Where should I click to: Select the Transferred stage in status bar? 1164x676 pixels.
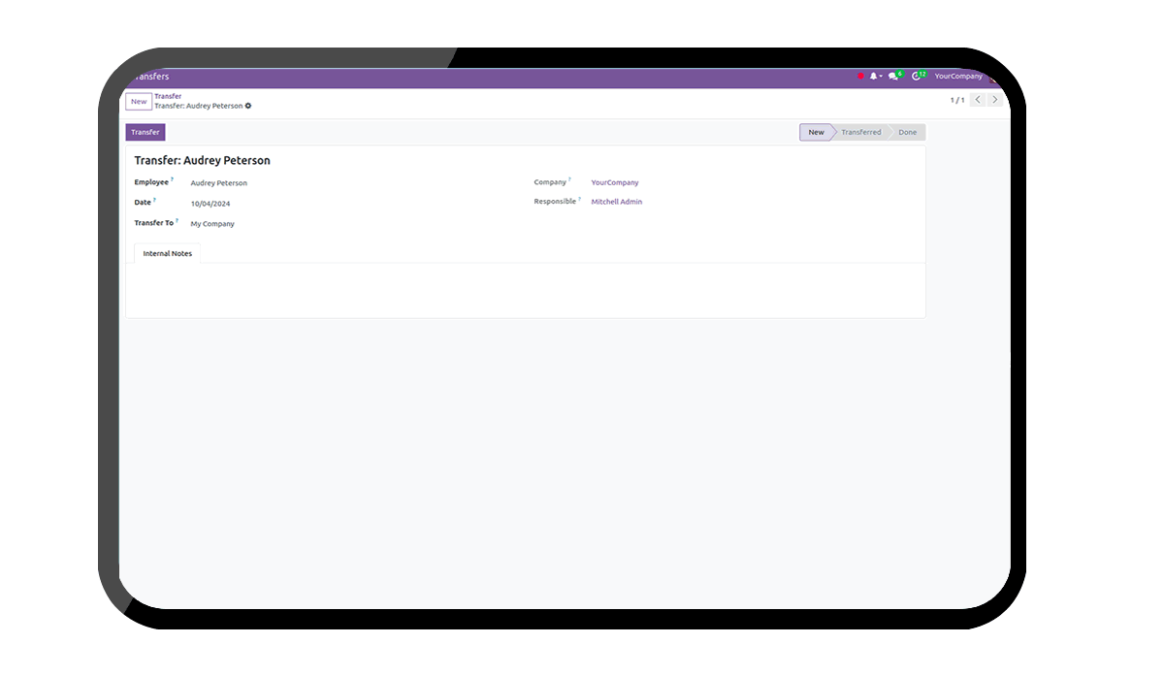[x=860, y=132]
